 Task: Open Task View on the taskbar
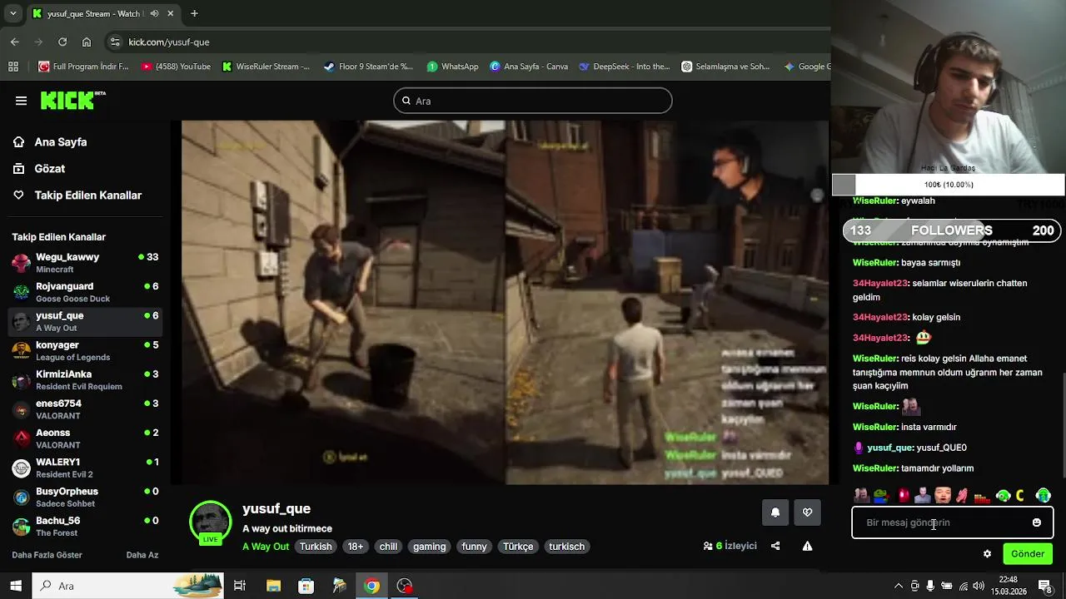click(240, 586)
